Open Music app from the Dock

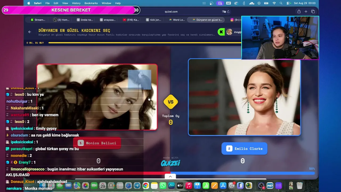coord(189,186)
